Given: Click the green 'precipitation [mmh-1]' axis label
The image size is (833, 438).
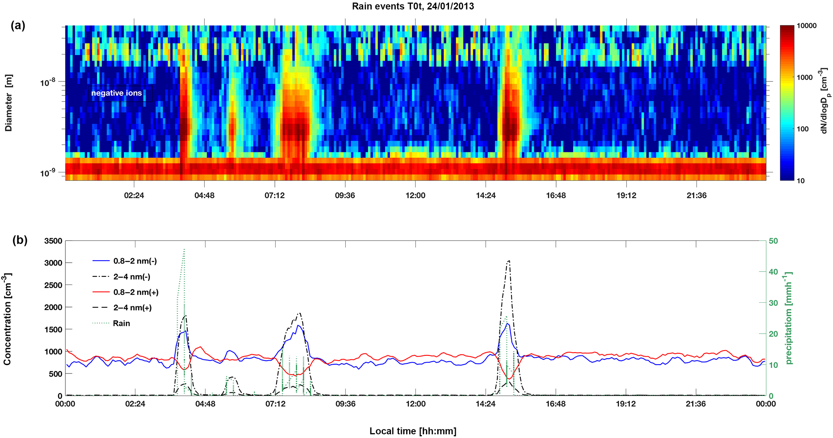Looking at the screenshot, I should pyautogui.click(x=789, y=318).
